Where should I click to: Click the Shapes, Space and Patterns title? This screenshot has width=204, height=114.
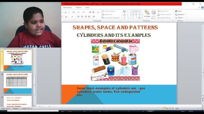115,28
